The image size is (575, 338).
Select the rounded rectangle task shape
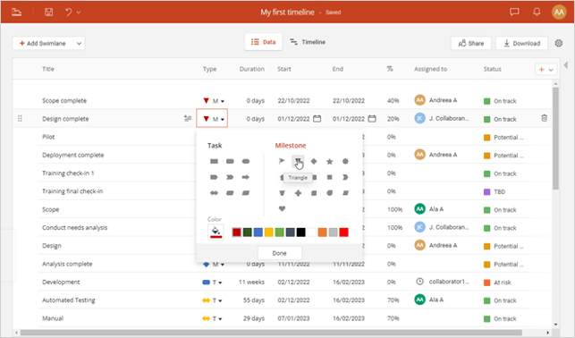230,161
